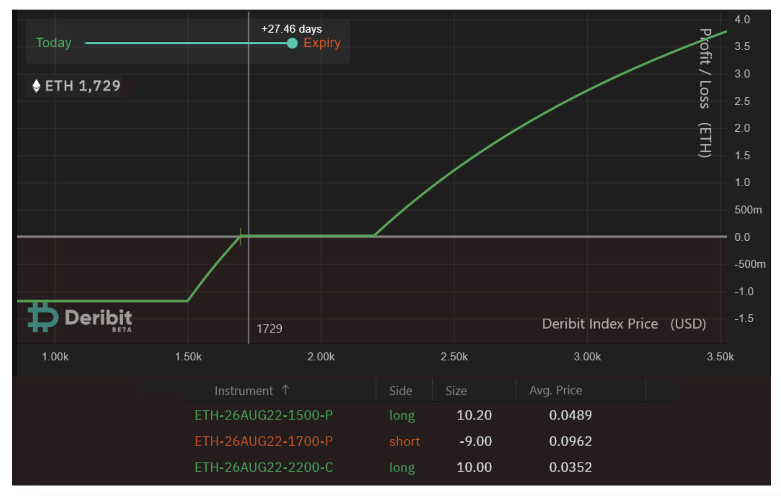Select the ETH-26AUG22-2200-C instrument row
The image size is (781, 496).
point(263,467)
